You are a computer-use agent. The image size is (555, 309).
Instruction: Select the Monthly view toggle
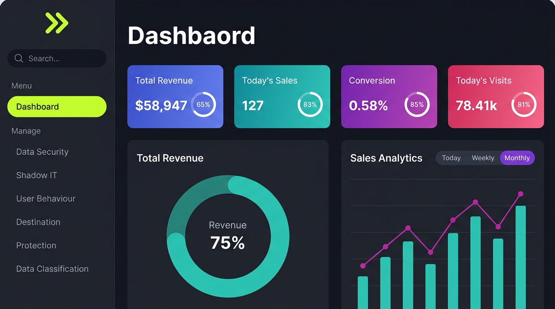[517, 158]
